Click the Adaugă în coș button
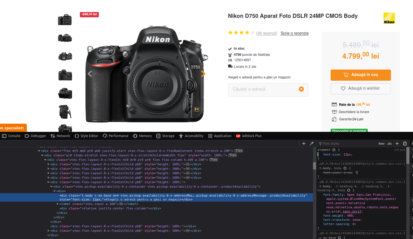This screenshot has height=239, width=413. 361,75
